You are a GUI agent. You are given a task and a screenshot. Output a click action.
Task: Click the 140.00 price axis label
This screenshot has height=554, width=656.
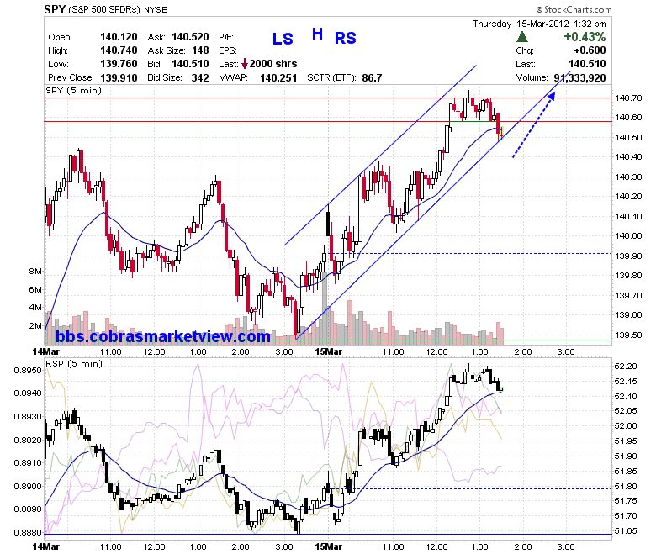pos(628,236)
